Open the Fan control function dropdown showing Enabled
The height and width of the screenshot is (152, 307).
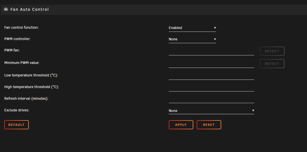[x=192, y=28]
